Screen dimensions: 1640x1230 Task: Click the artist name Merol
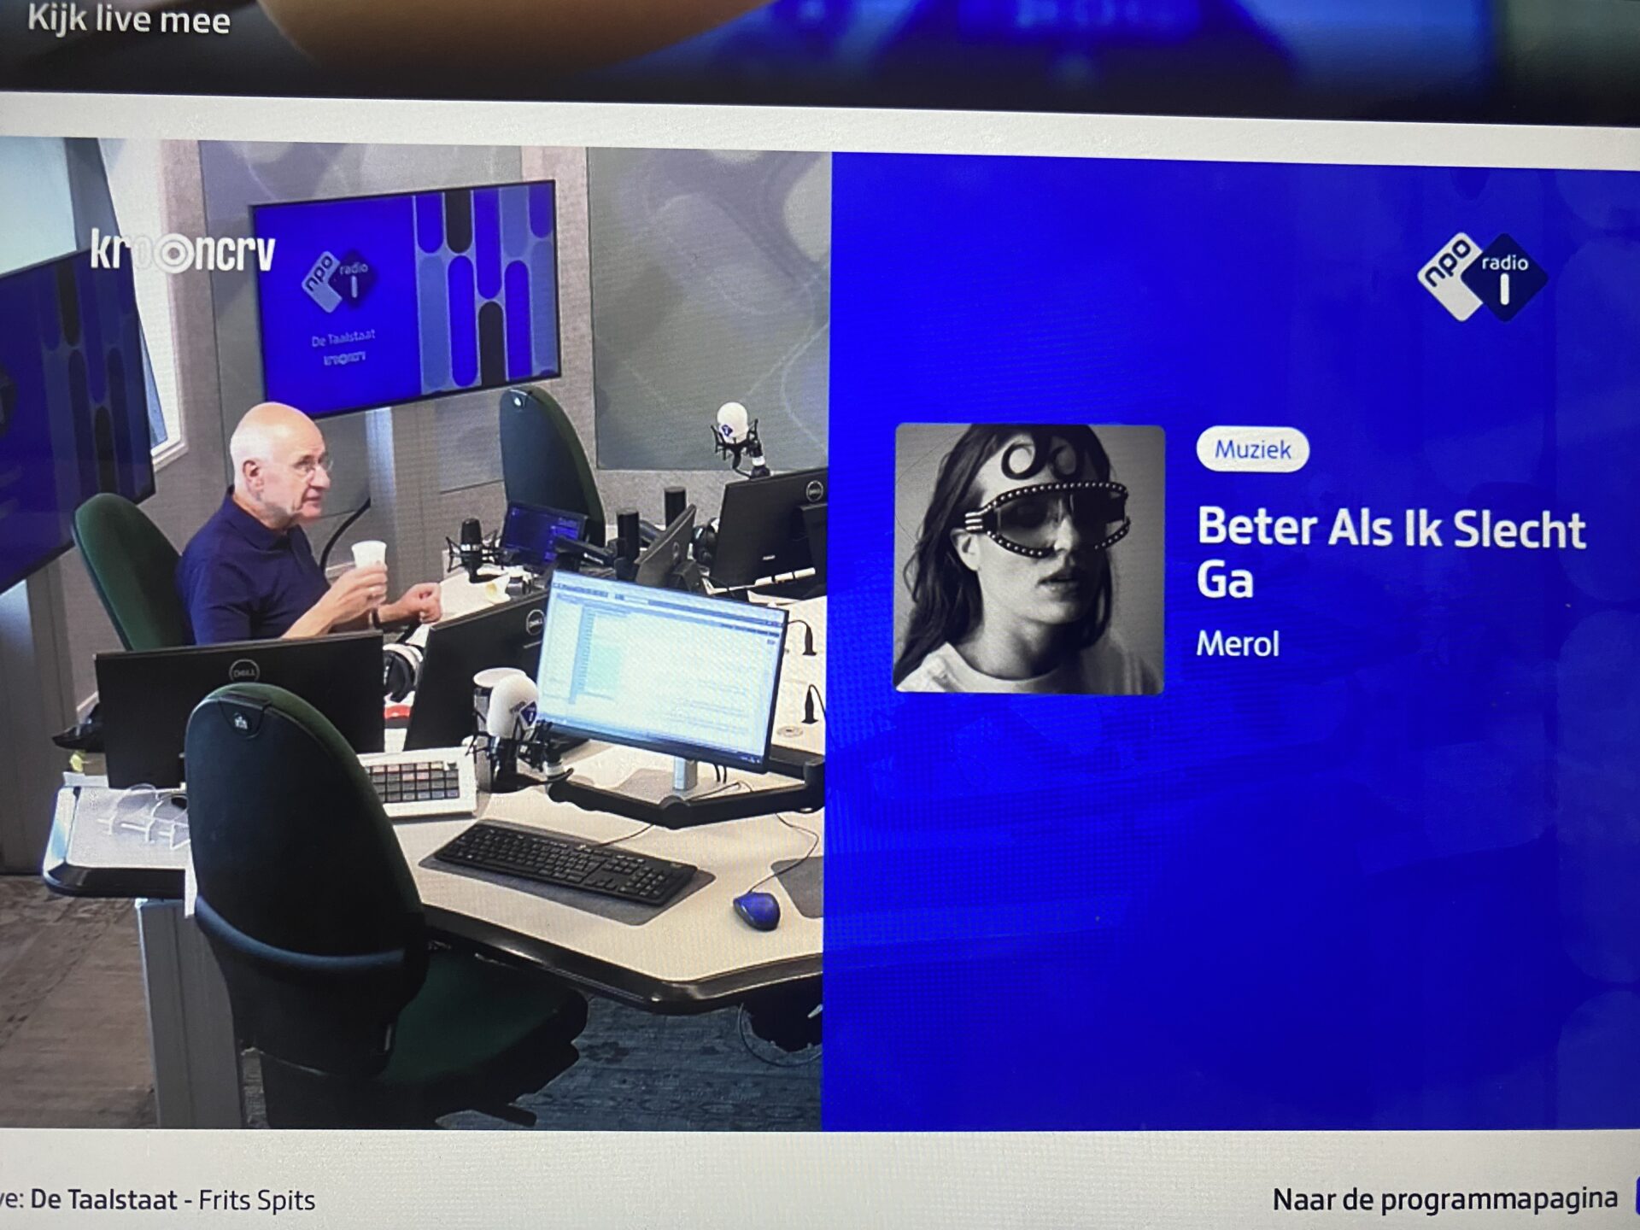tap(1237, 644)
